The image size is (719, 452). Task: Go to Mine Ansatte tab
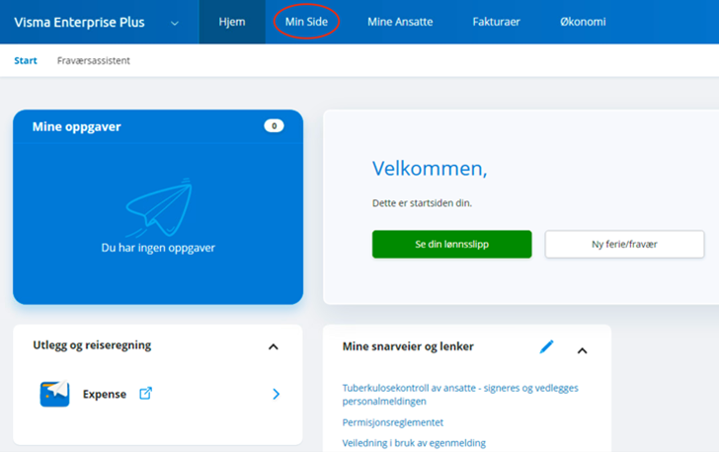coord(400,22)
